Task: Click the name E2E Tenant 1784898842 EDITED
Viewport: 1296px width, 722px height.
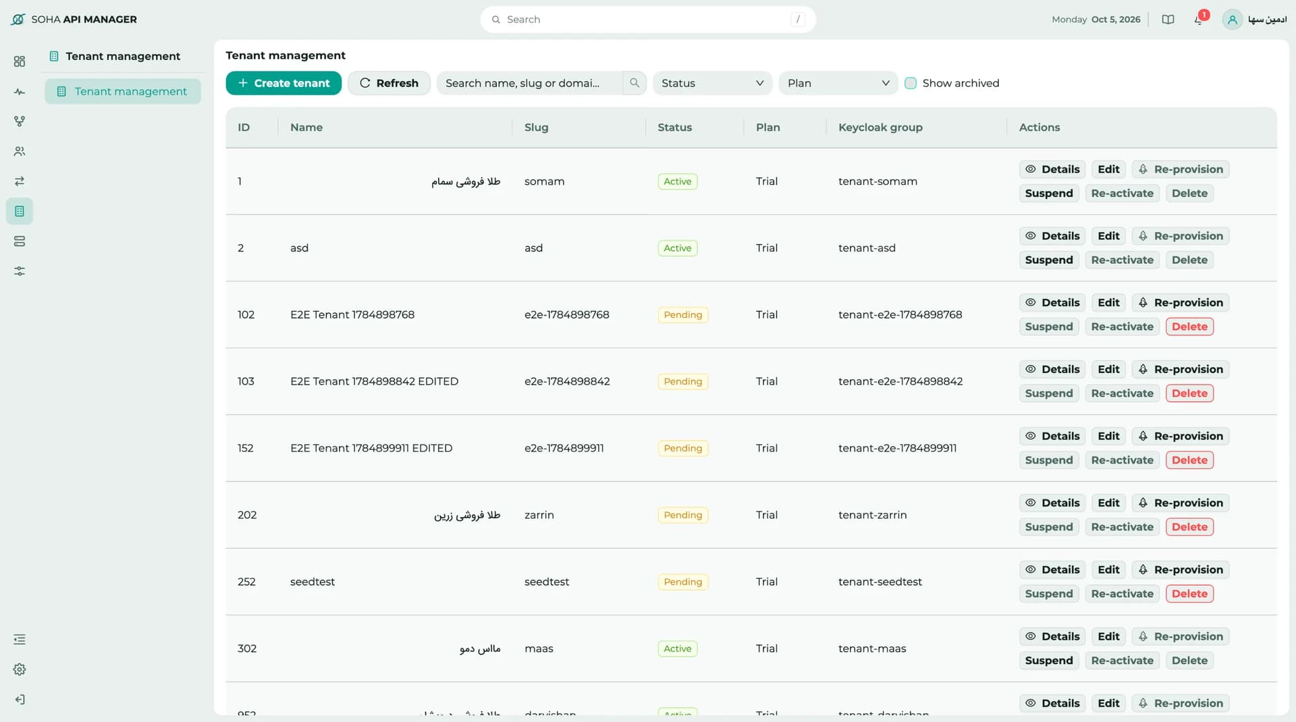Action: point(374,381)
